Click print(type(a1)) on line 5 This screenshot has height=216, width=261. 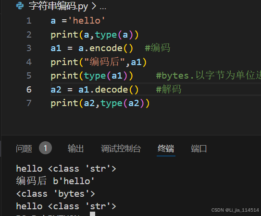[92, 76]
